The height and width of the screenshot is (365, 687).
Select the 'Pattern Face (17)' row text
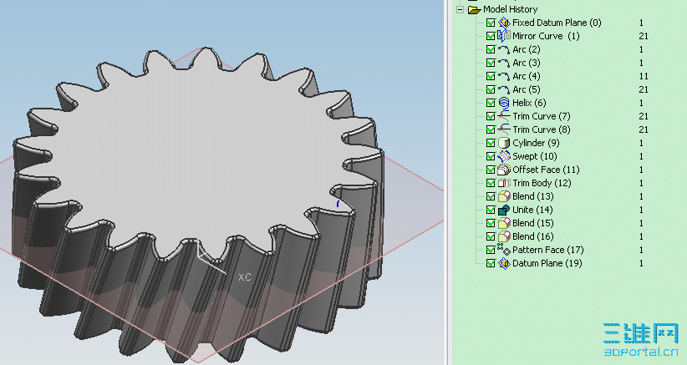click(548, 250)
